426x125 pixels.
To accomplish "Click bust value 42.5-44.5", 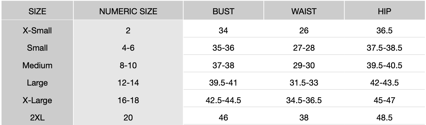I will (x=223, y=100).
